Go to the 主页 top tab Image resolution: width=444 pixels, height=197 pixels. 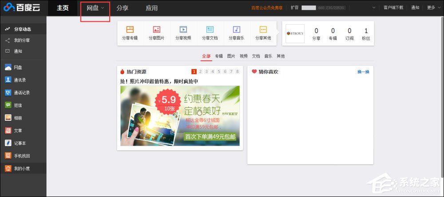(63, 8)
